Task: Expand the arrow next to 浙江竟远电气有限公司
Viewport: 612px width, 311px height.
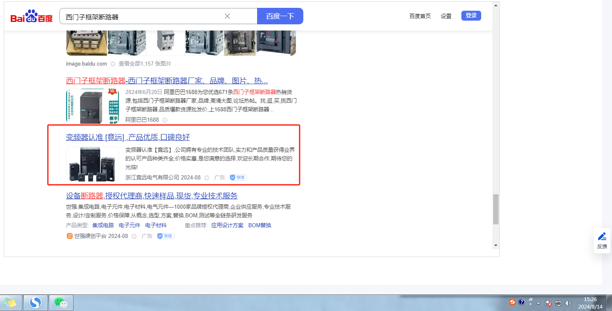Action: pos(207,178)
